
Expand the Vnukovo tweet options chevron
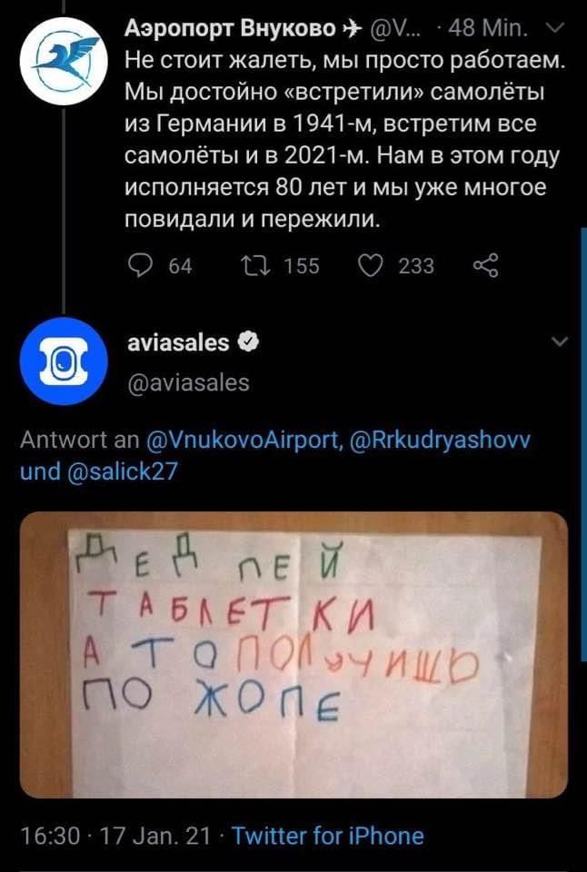(x=558, y=27)
